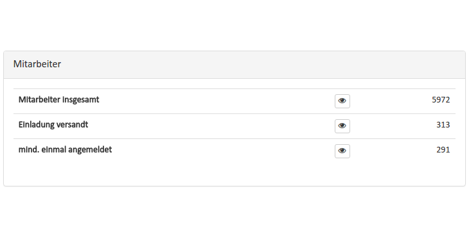Screen dimensions: 469x239
Task: Open eye button for mind. einmal angemeldet
Action: (342, 151)
